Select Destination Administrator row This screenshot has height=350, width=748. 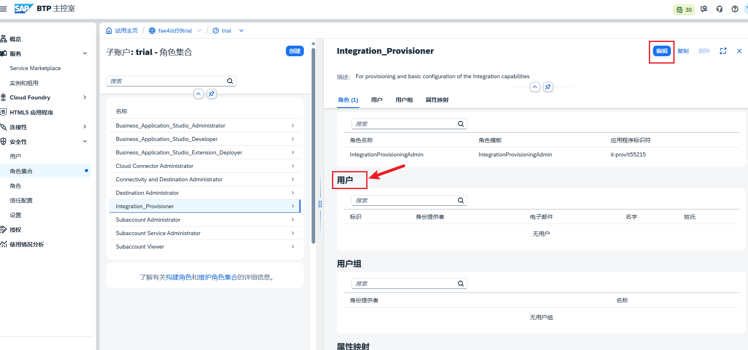coord(205,193)
